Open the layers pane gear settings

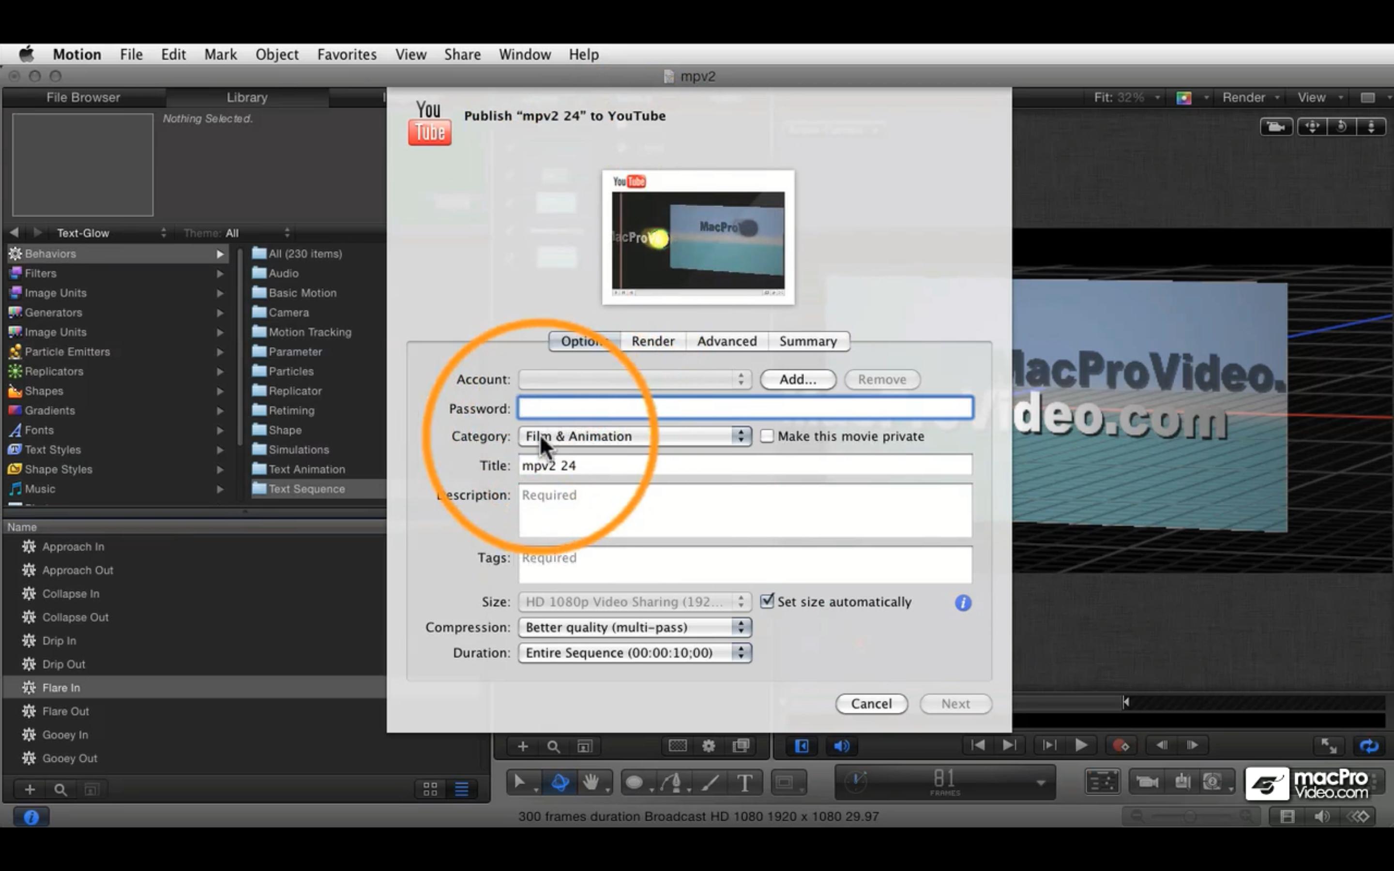pos(709,747)
